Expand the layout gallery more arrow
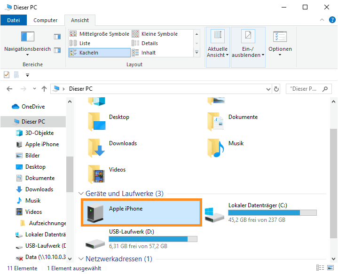338x274 pixels. click(197, 52)
